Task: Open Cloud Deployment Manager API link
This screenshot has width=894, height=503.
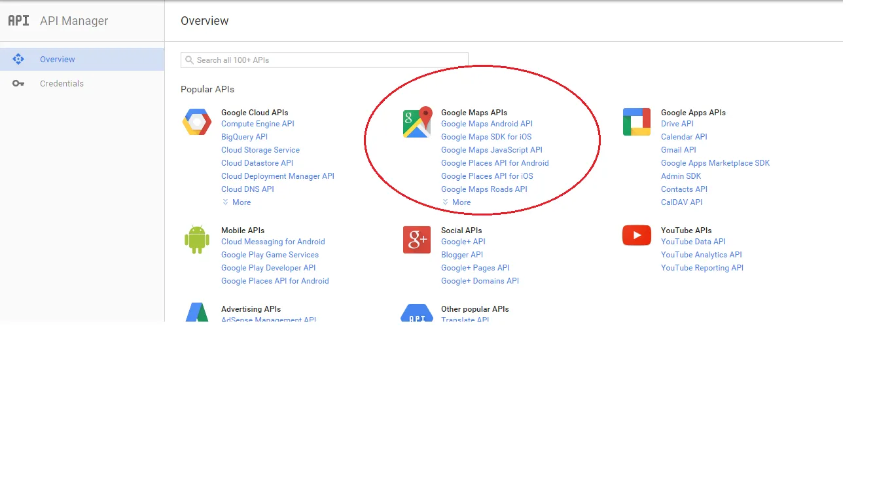Action: click(x=277, y=176)
